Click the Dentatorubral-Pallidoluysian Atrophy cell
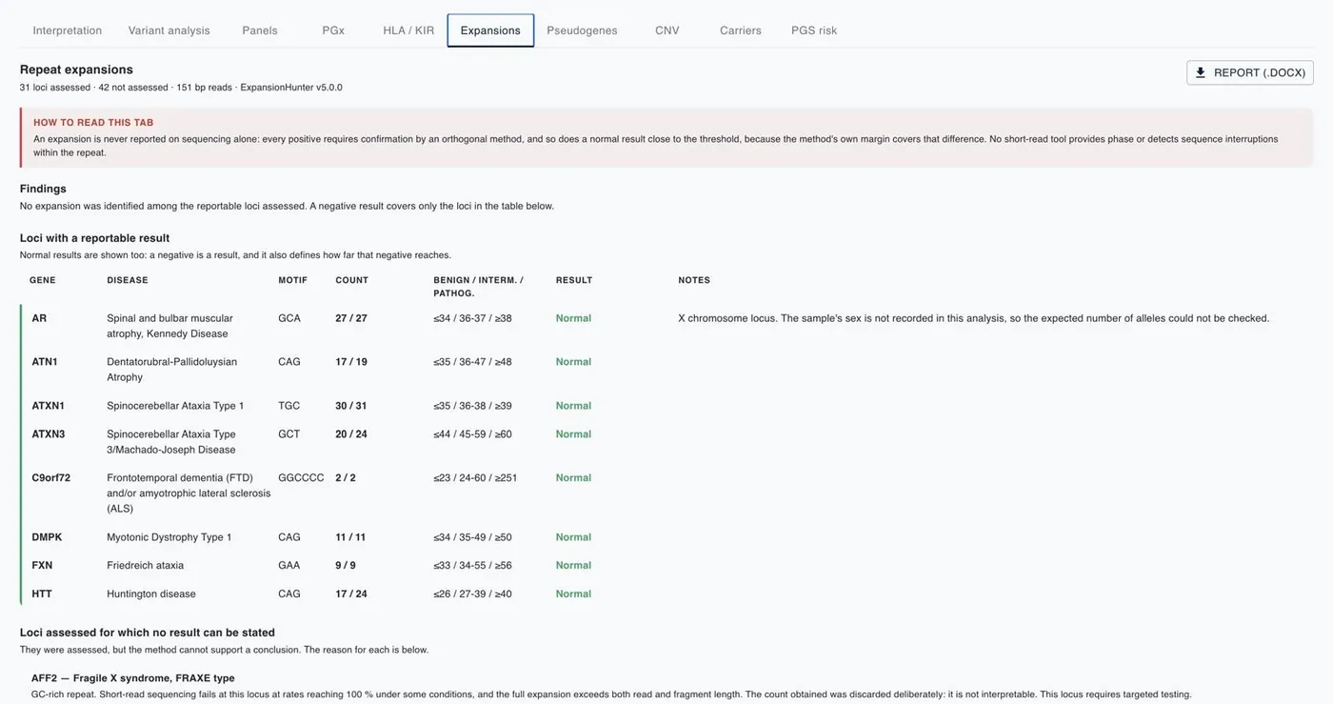Viewport: 1333px width, 704px height. 172,370
